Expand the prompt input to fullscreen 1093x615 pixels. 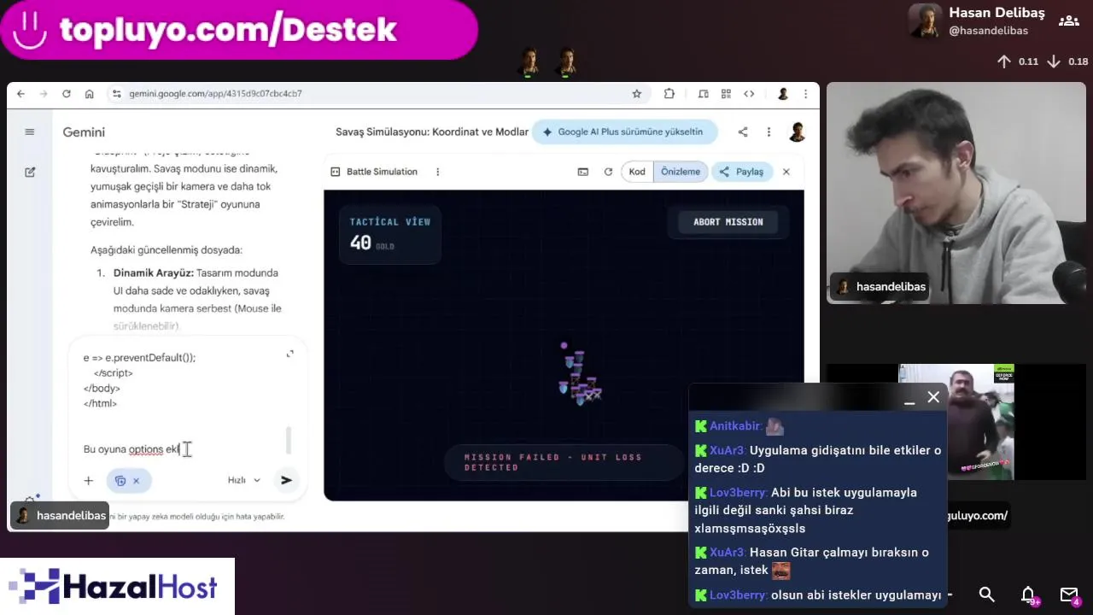click(x=289, y=354)
